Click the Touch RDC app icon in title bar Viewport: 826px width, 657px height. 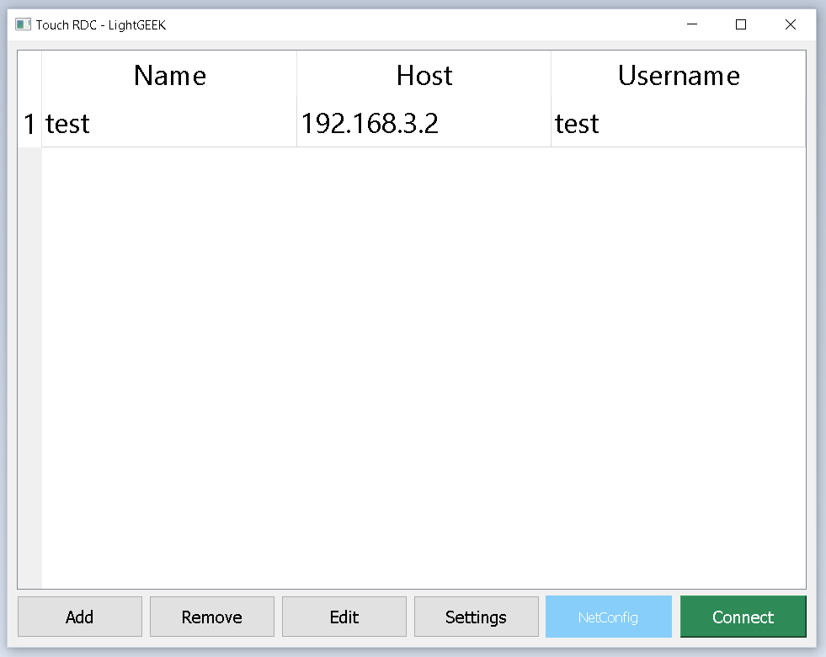click(23, 25)
